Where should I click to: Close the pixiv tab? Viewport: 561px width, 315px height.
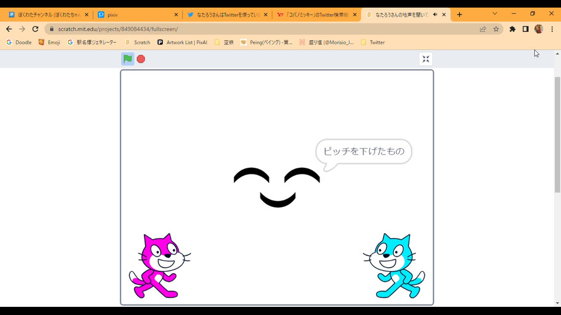click(x=176, y=15)
